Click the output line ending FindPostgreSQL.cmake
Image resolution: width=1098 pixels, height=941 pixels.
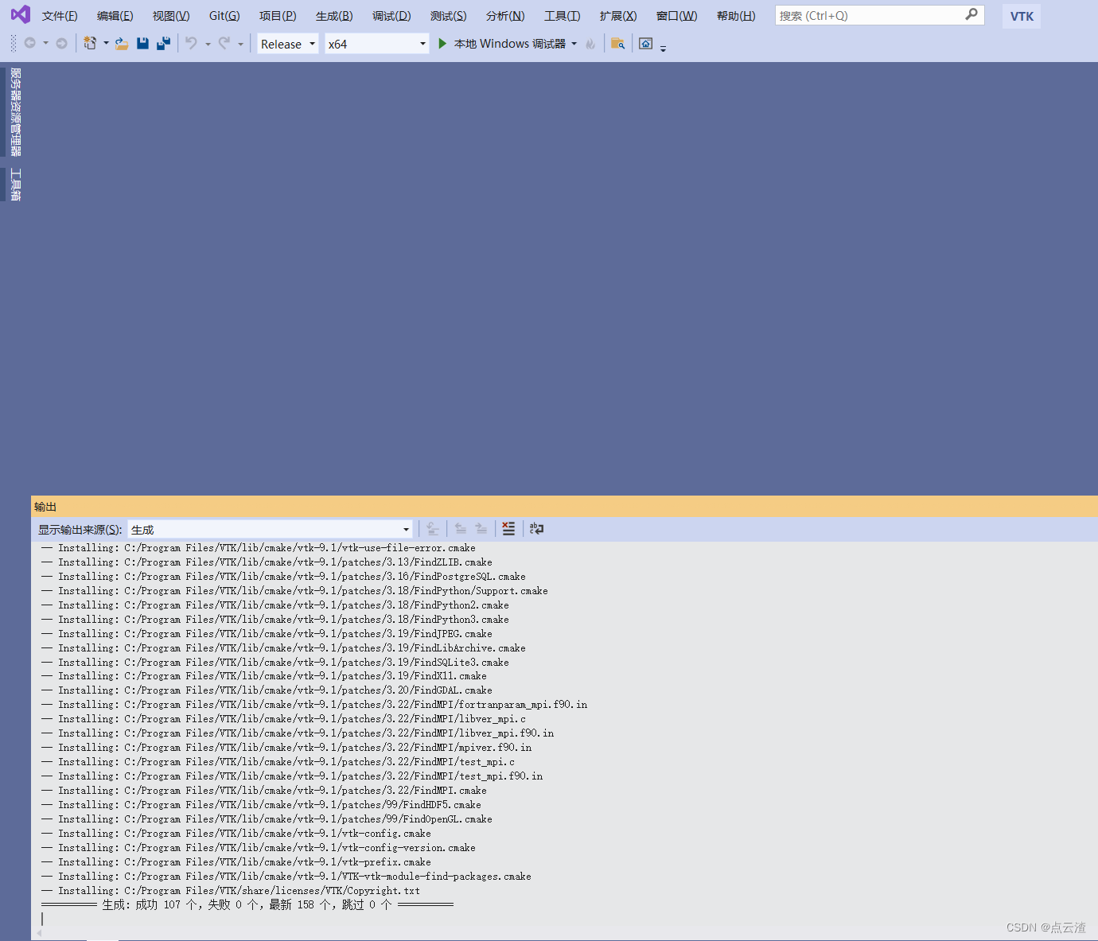(x=283, y=577)
